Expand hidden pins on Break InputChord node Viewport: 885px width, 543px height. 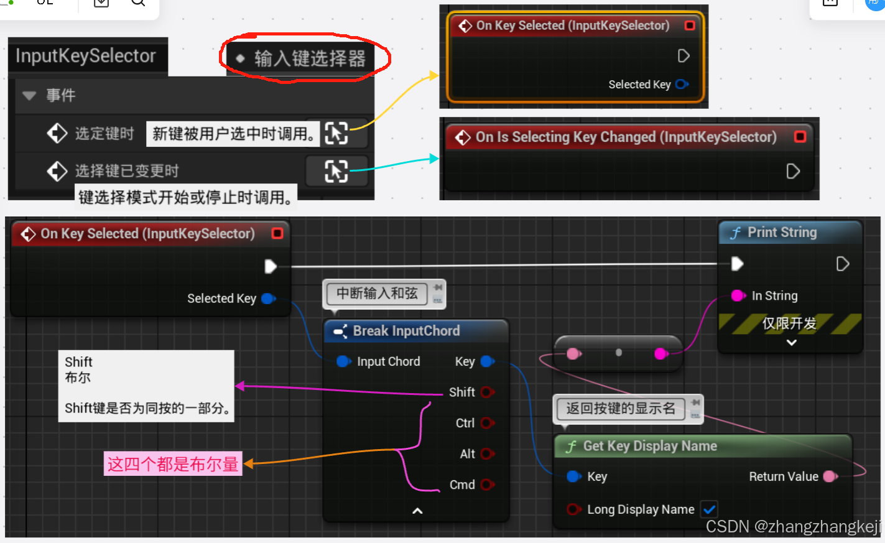pos(417,511)
